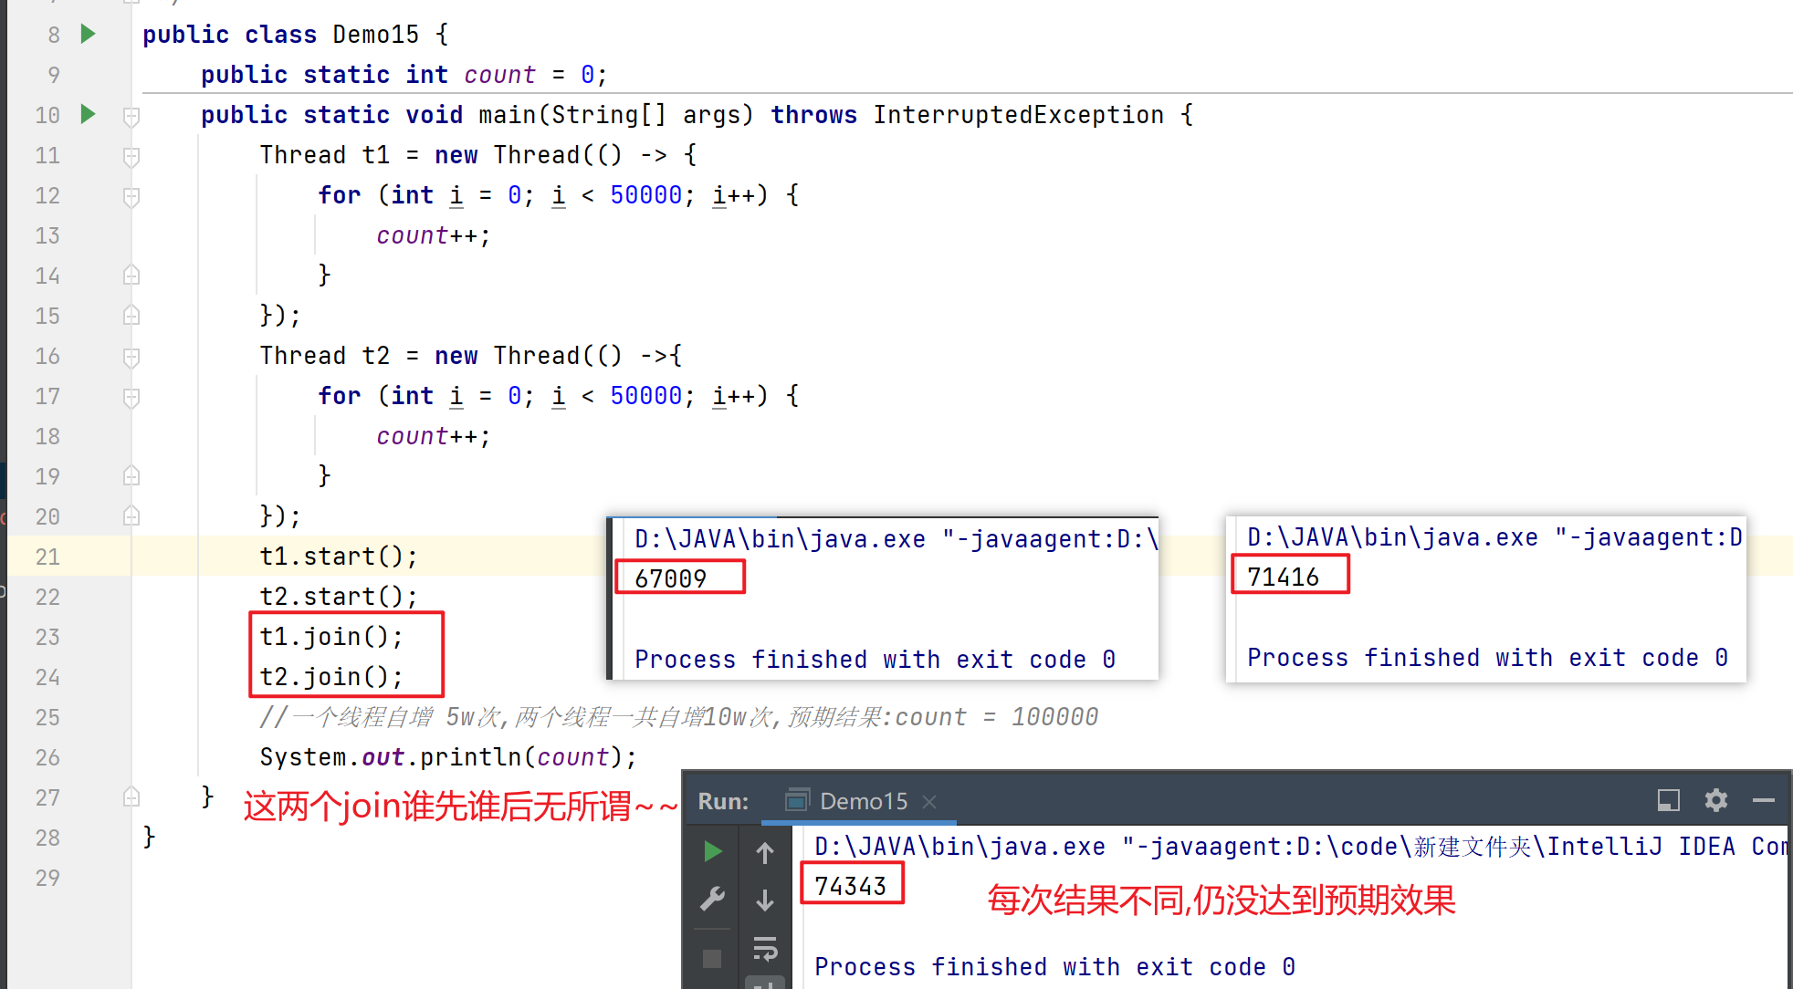Image resolution: width=1793 pixels, height=989 pixels.
Task: Click restore layout icon in Run header
Action: coord(1668,800)
